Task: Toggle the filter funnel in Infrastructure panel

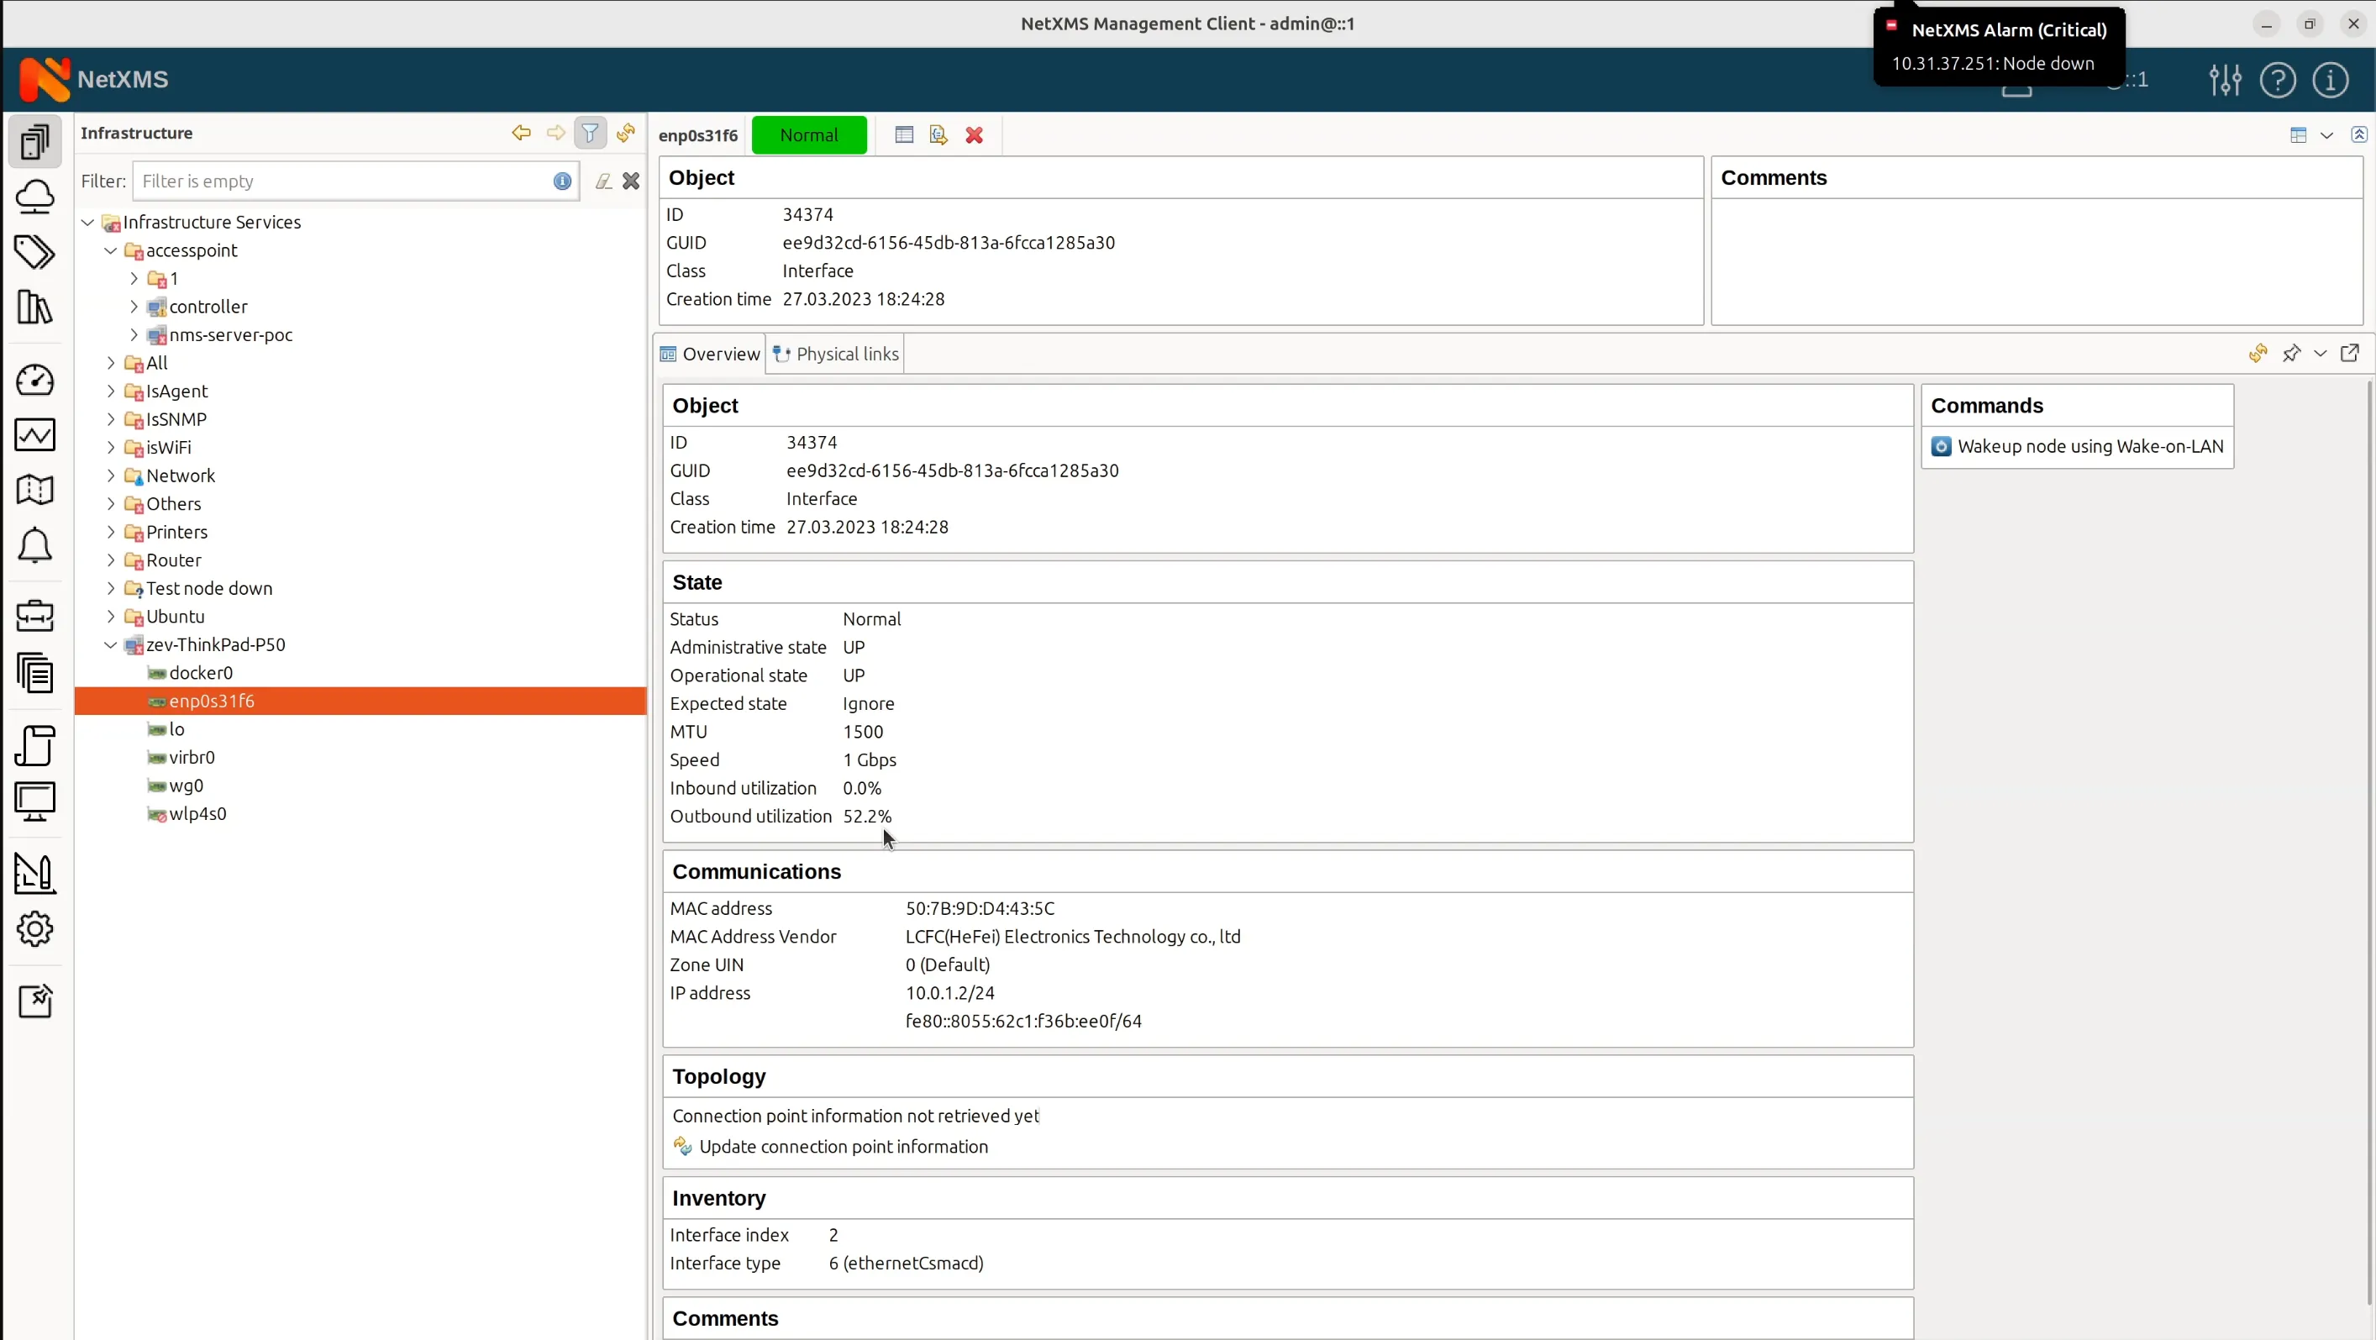Action: tap(591, 133)
